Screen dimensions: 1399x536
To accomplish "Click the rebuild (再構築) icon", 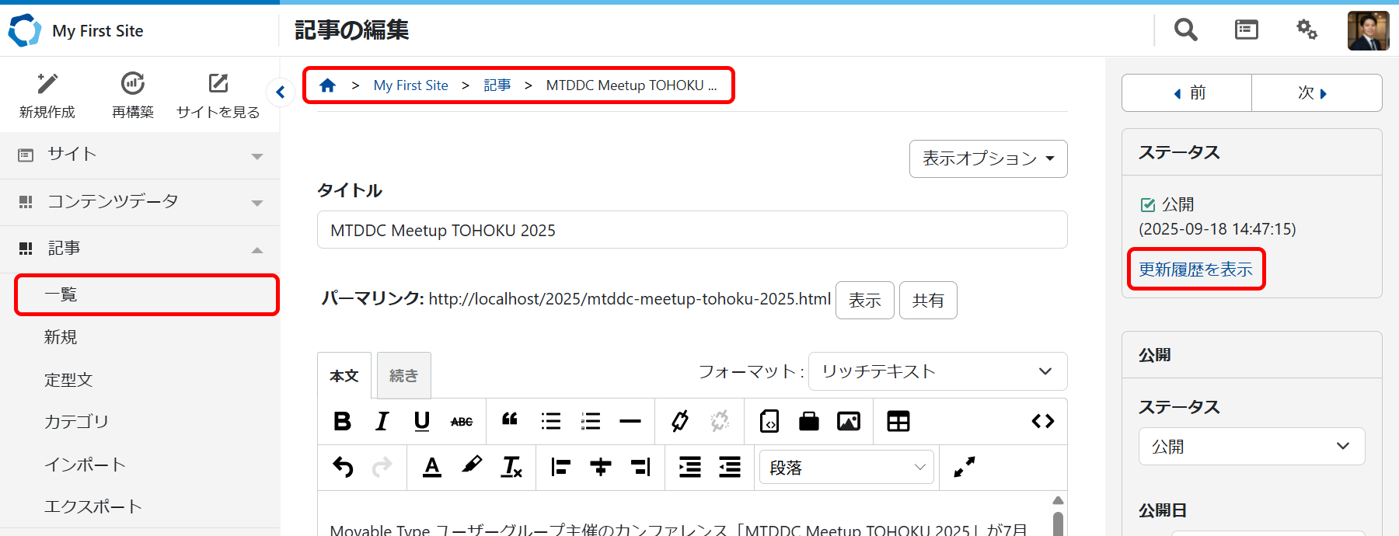I will tap(133, 95).
